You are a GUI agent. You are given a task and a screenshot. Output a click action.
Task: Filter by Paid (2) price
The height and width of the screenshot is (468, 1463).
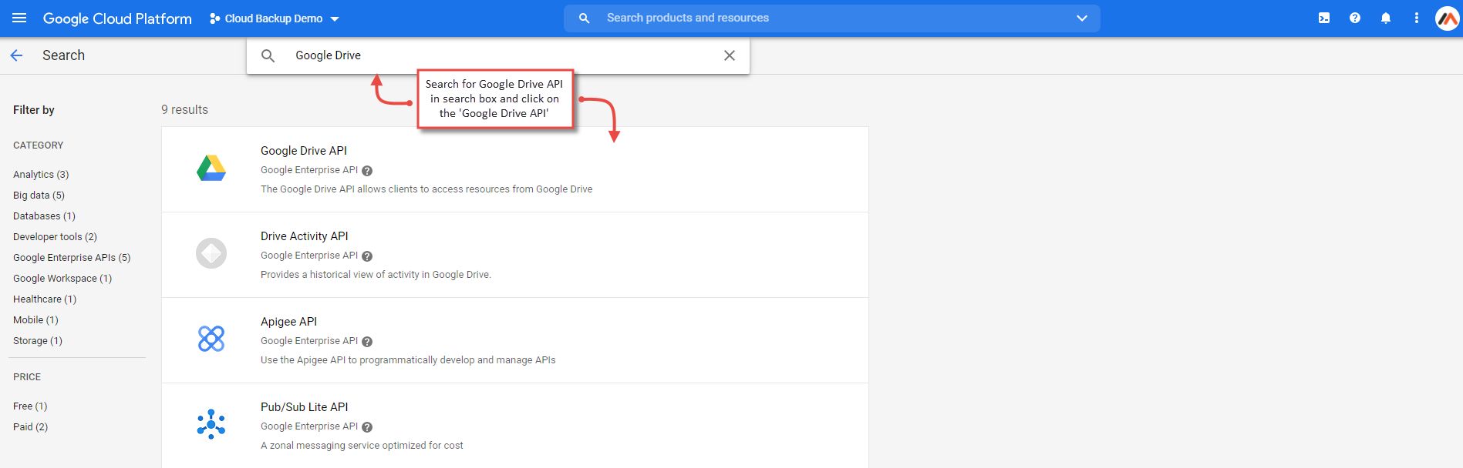(x=30, y=427)
